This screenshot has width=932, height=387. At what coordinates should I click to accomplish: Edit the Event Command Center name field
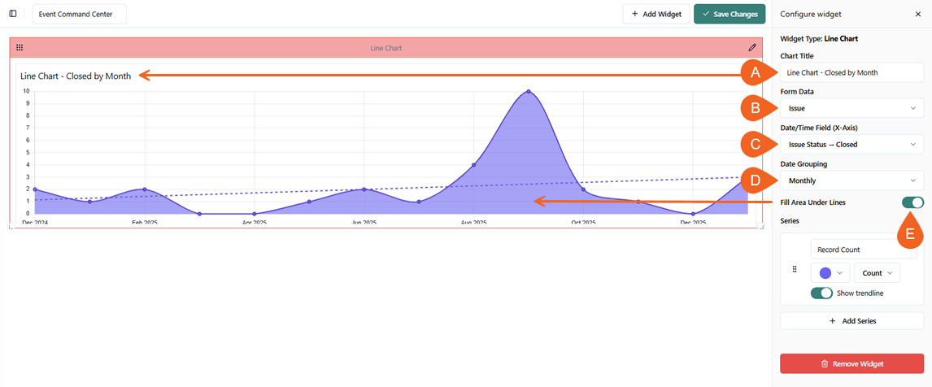[79, 14]
